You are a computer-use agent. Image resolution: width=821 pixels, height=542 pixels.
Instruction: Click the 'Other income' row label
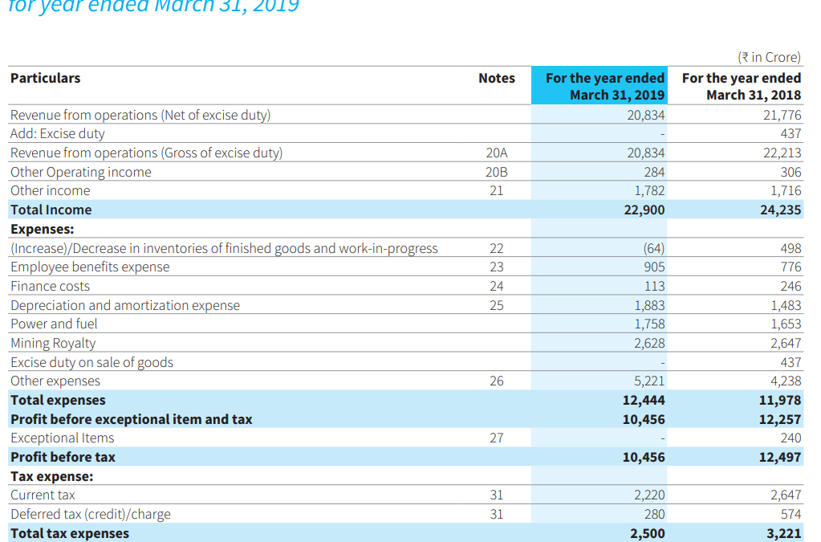(x=51, y=190)
